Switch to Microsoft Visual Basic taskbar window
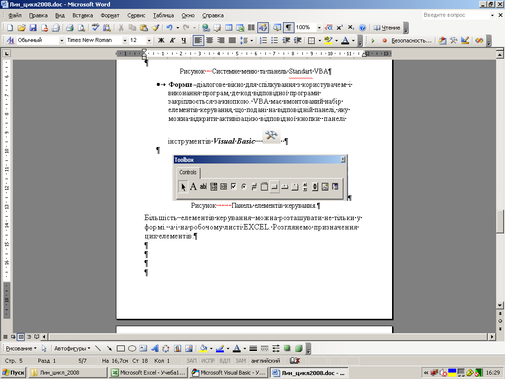This screenshot has height=379, width=505. 228,373
